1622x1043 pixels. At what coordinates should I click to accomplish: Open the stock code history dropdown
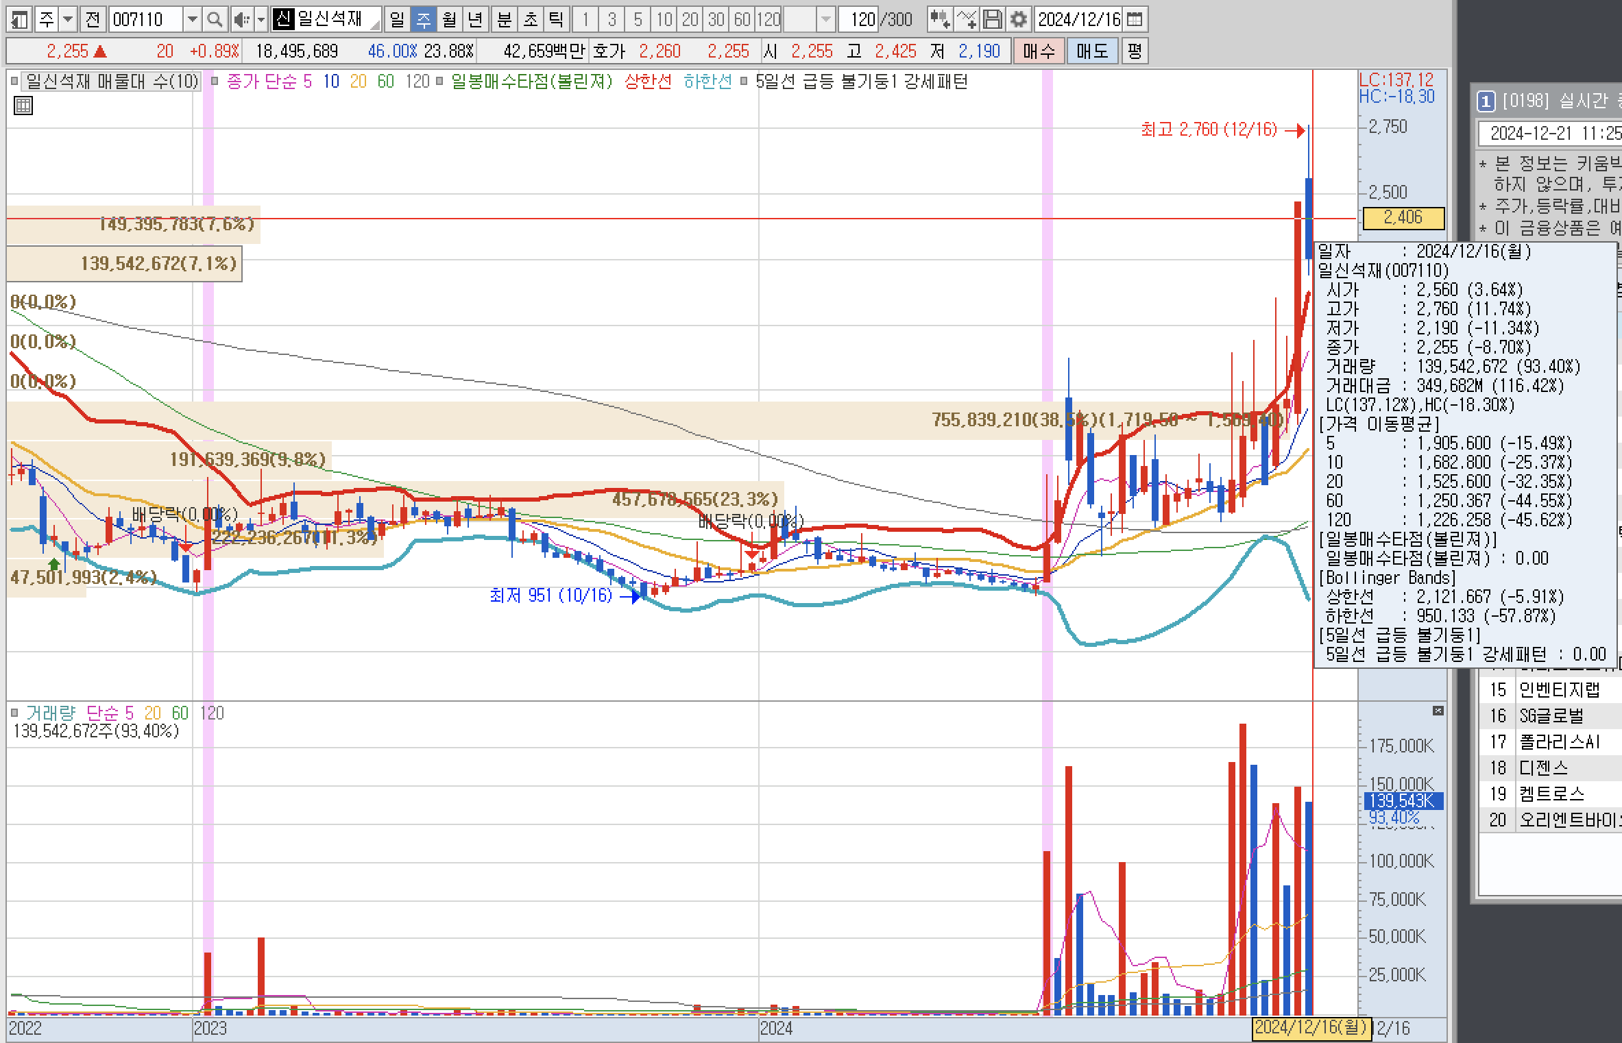click(x=193, y=19)
